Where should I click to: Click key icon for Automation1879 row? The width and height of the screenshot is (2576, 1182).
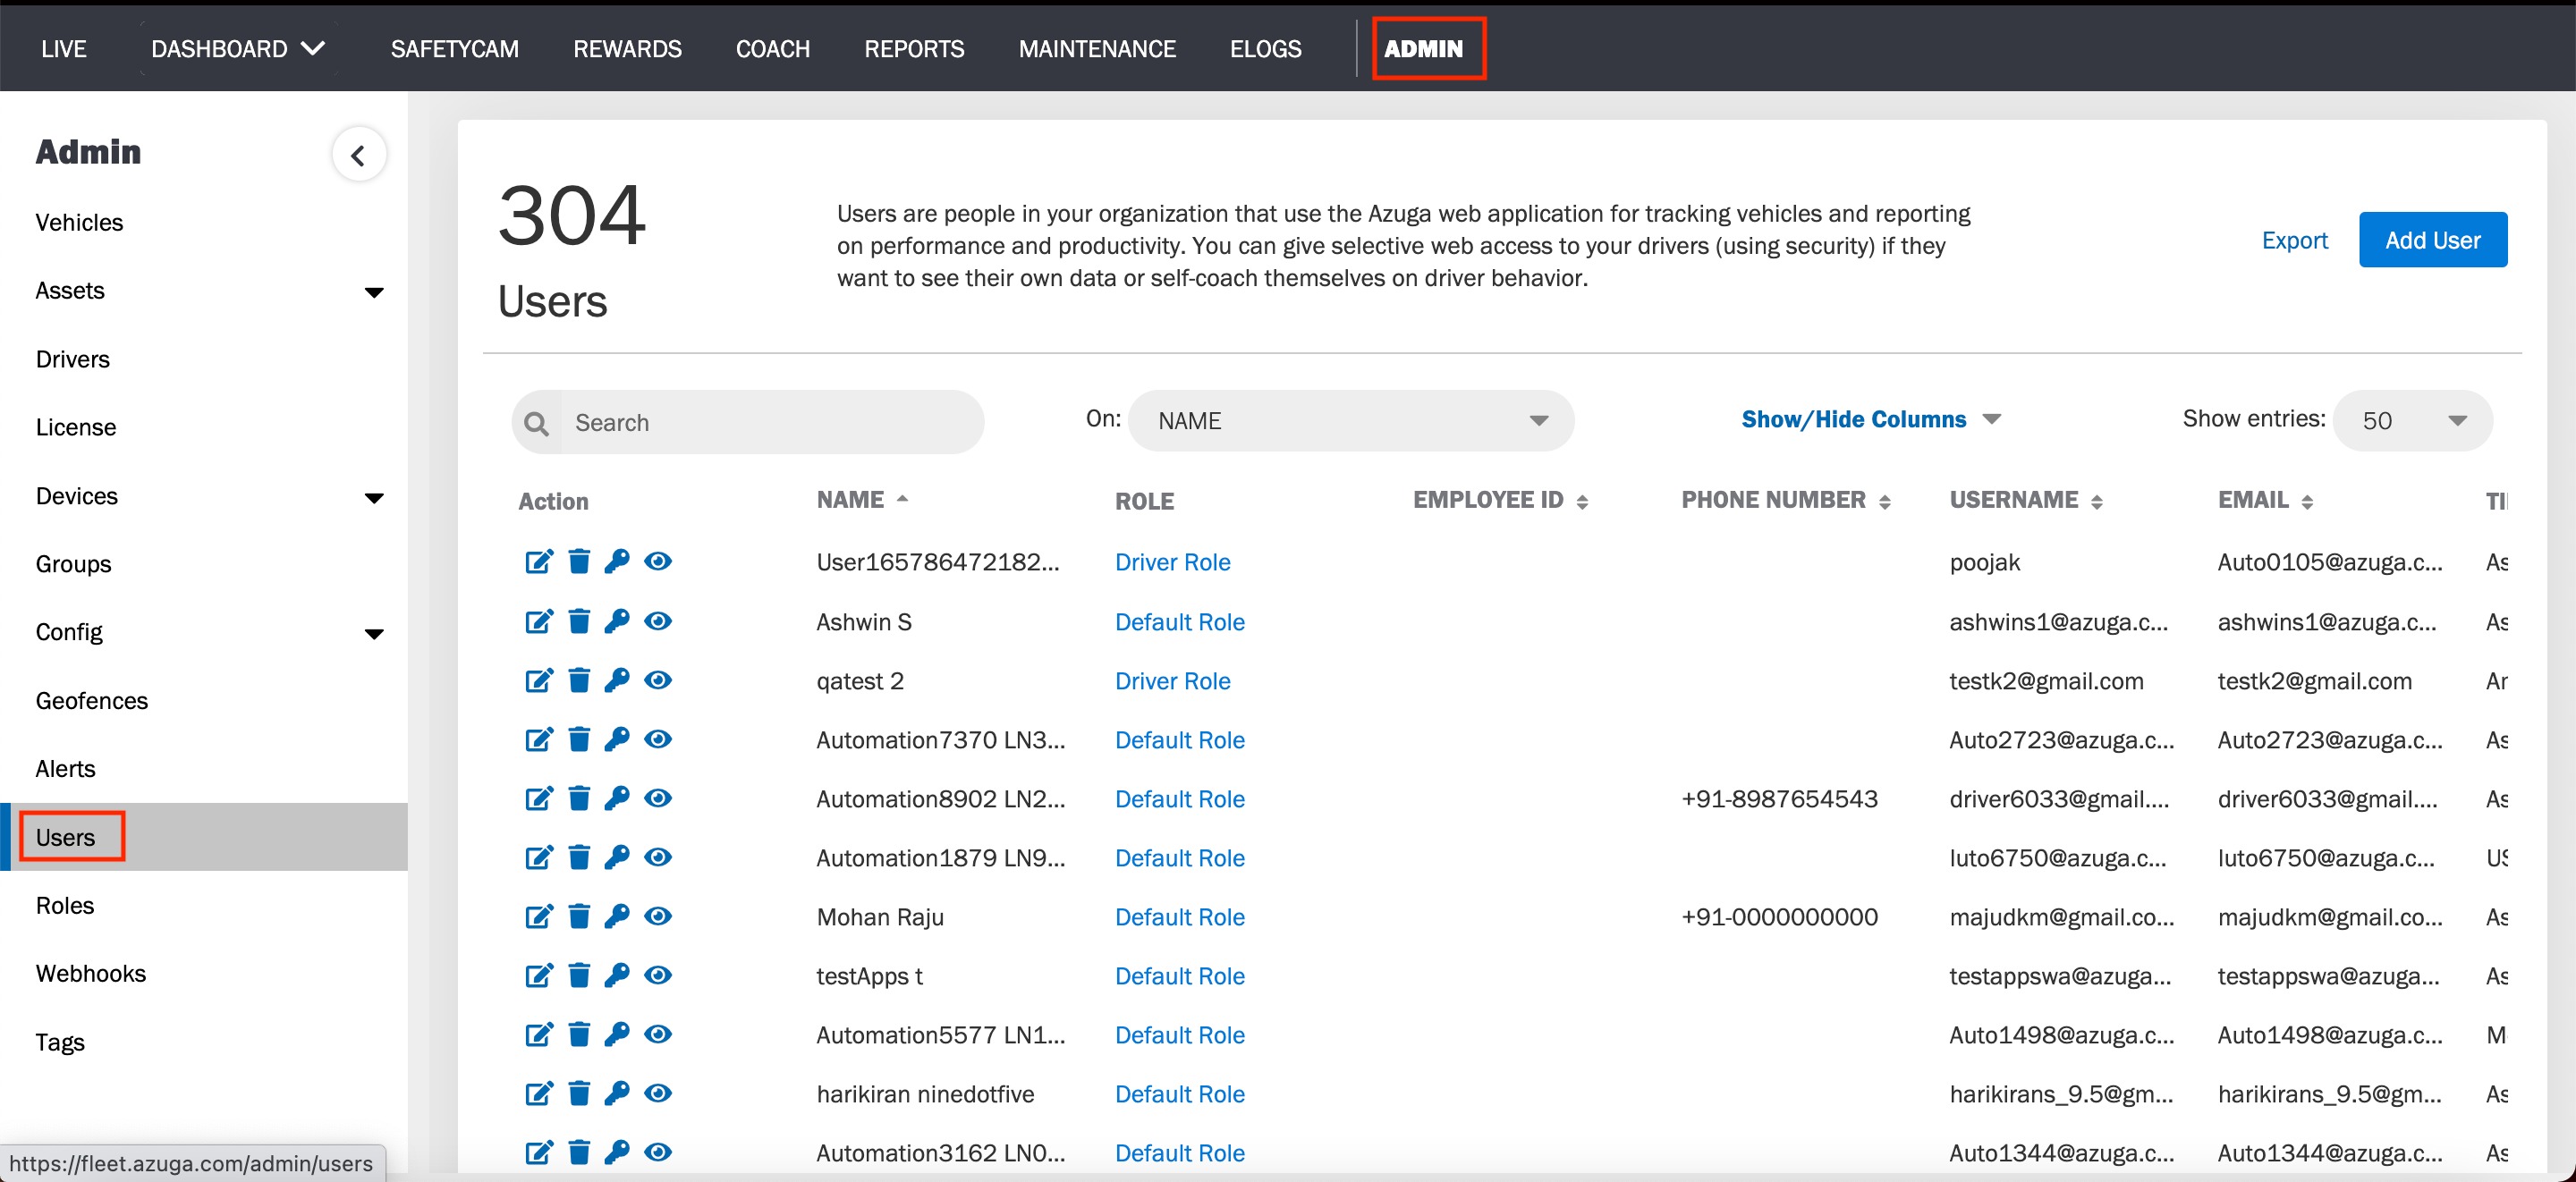[x=617, y=857]
